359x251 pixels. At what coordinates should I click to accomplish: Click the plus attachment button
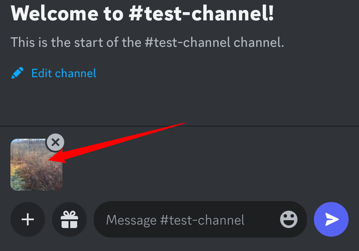(x=28, y=220)
